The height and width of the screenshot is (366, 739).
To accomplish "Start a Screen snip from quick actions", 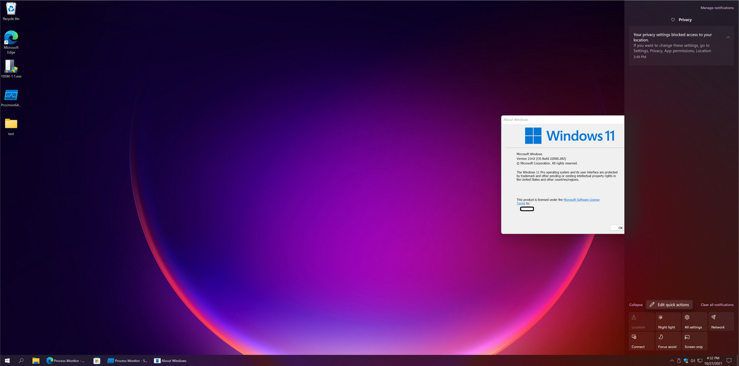I will (694, 341).
